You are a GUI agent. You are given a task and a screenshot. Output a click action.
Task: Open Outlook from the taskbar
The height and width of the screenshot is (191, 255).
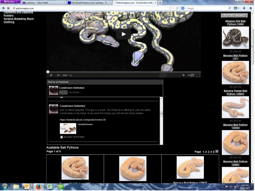point(27,187)
